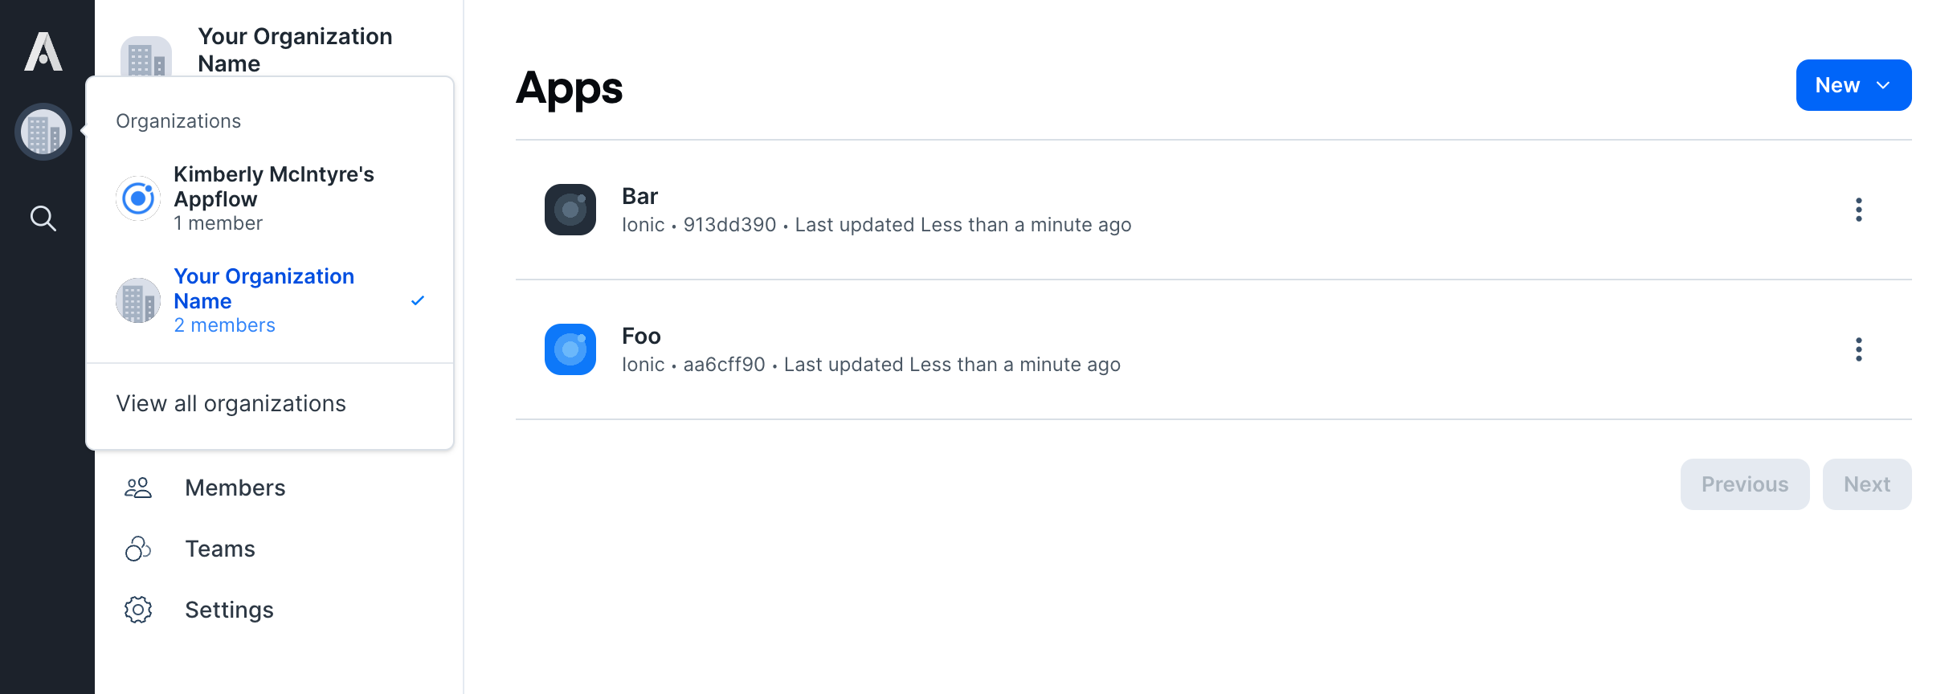Click the Your Organization Name header title
This screenshot has height=694, width=1957.
point(295,50)
